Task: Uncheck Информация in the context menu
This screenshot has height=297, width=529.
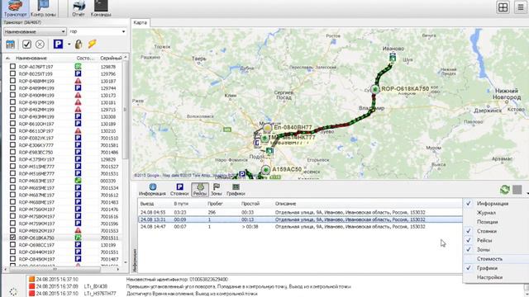Action: pyautogui.click(x=493, y=204)
